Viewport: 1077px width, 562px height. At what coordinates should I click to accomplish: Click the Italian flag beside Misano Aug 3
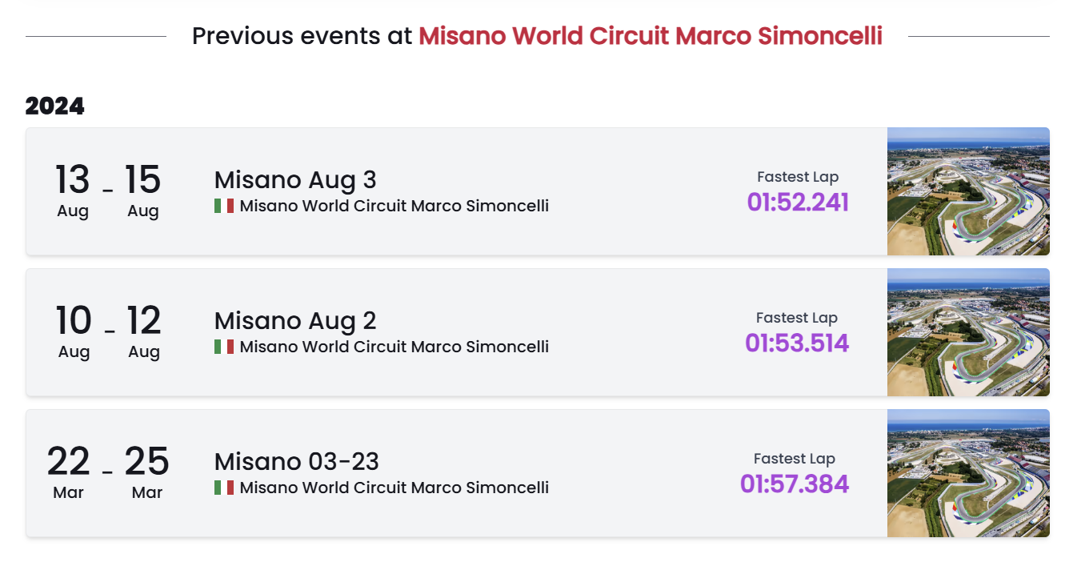[224, 206]
